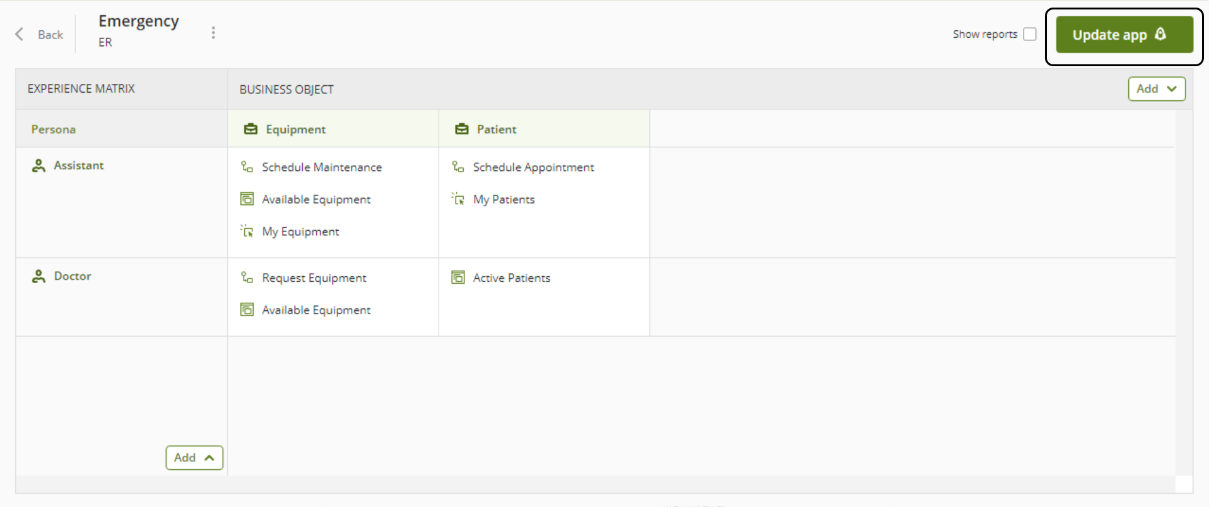Viewport: 1209px width, 507px height.
Task: Click the Doctor persona icon
Action: tap(38, 276)
